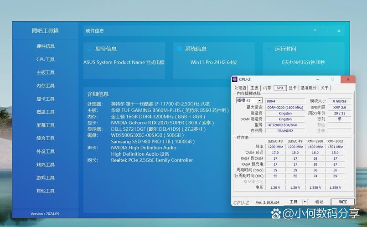Screen dimensions: 367x227
Task: Open CPU工具 in the sidebar
Action: (x=46, y=59)
